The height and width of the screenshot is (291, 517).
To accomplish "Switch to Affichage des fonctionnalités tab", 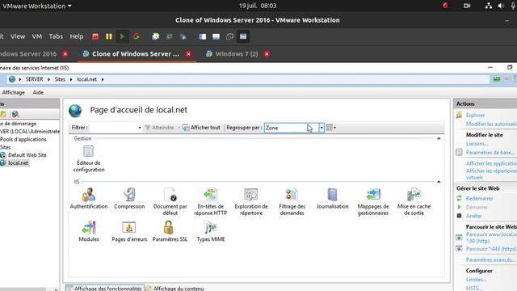I will click(x=104, y=289).
